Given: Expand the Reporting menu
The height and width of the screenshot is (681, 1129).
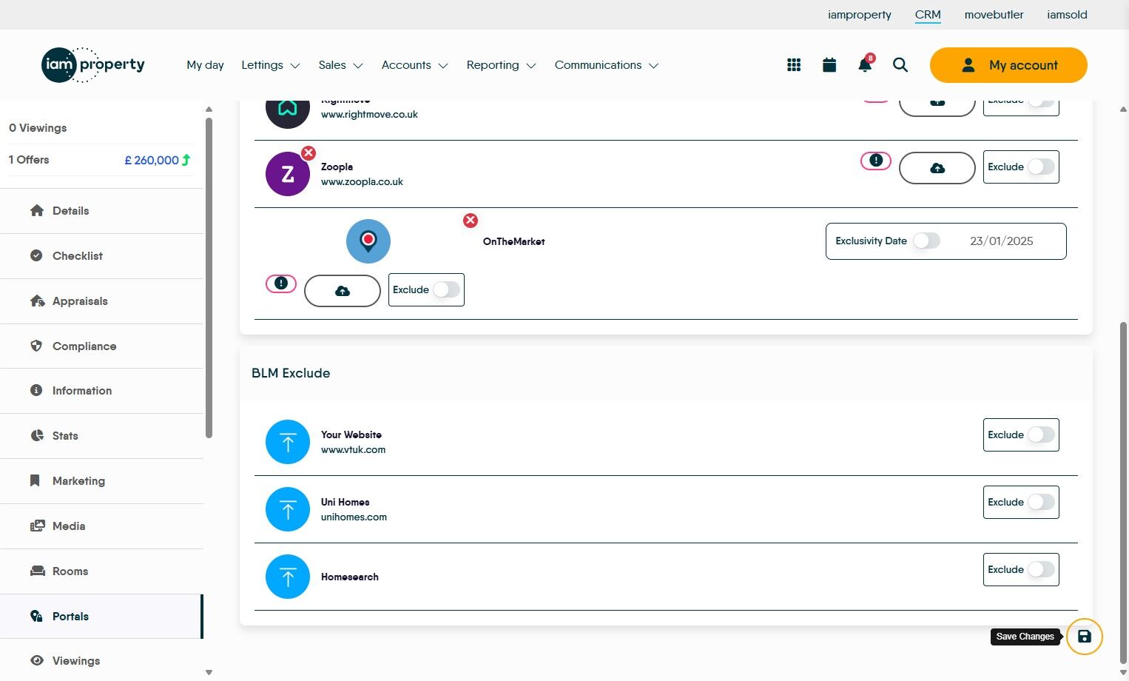Looking at the screenshot, I should (501, 65).
